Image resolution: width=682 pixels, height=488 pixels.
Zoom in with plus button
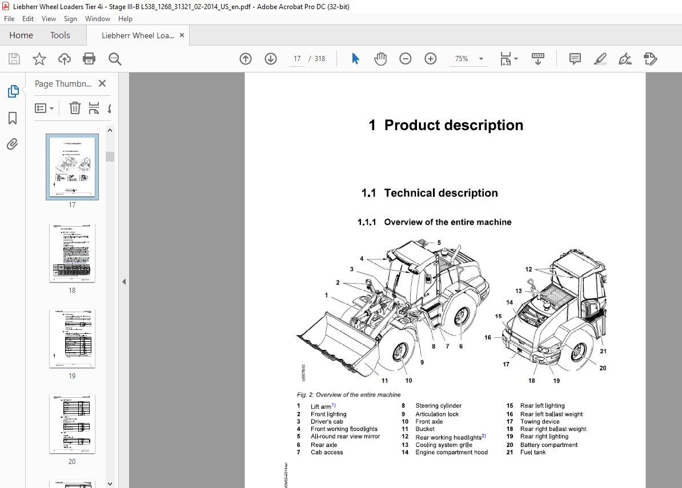point(431,59)
